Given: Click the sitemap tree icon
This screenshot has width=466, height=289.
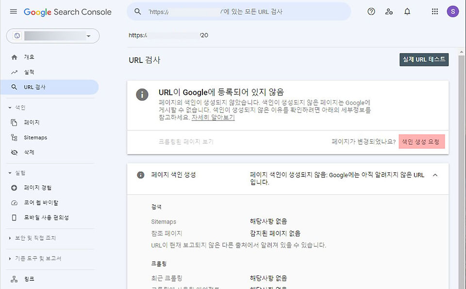Looking at the screenshot, I should tap(14, 137).
